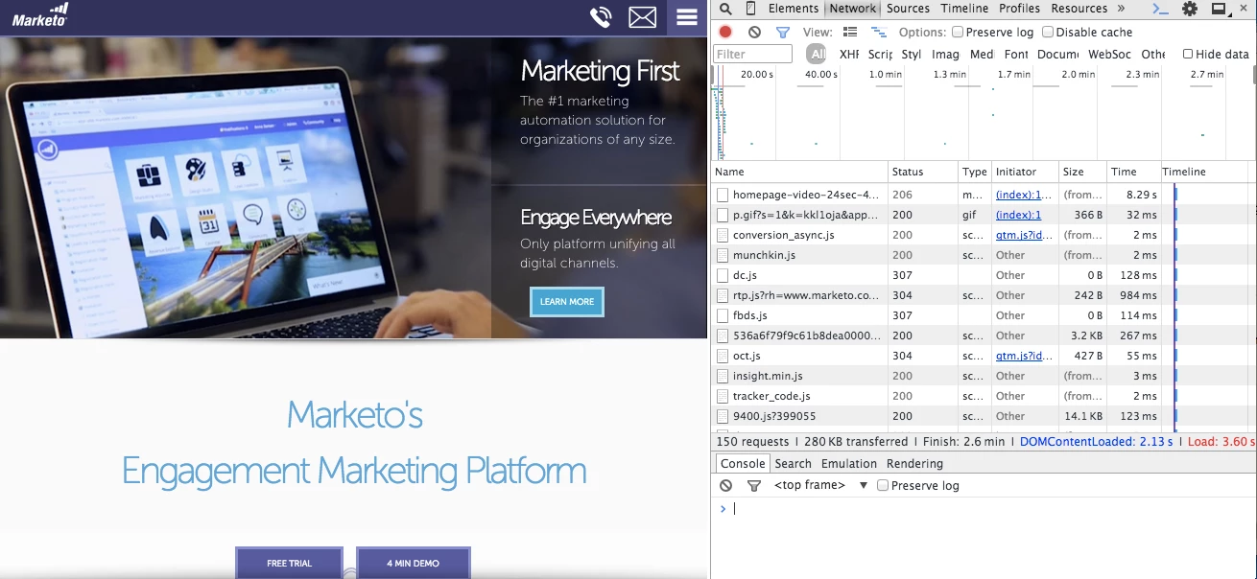
Task: Select the All filter pill
Action: pyautogui.click(x=817, y=55)
